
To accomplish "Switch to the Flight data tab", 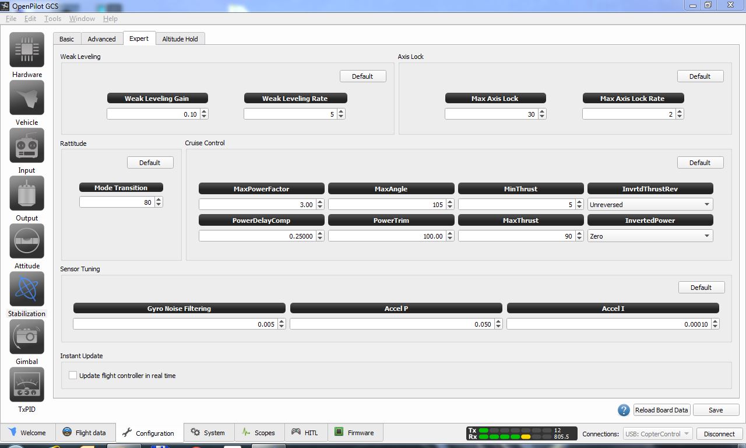I will pyautogui.click(x=85, y=432).
